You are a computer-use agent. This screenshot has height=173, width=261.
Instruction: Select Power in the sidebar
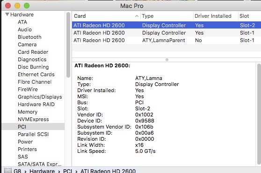coord(25,142)
